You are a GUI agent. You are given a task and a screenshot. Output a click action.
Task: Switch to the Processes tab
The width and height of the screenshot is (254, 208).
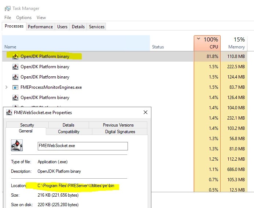click(x=14, y=26)
